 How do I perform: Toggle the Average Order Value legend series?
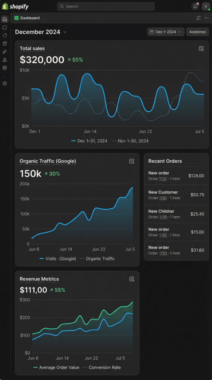click(56, 367)
